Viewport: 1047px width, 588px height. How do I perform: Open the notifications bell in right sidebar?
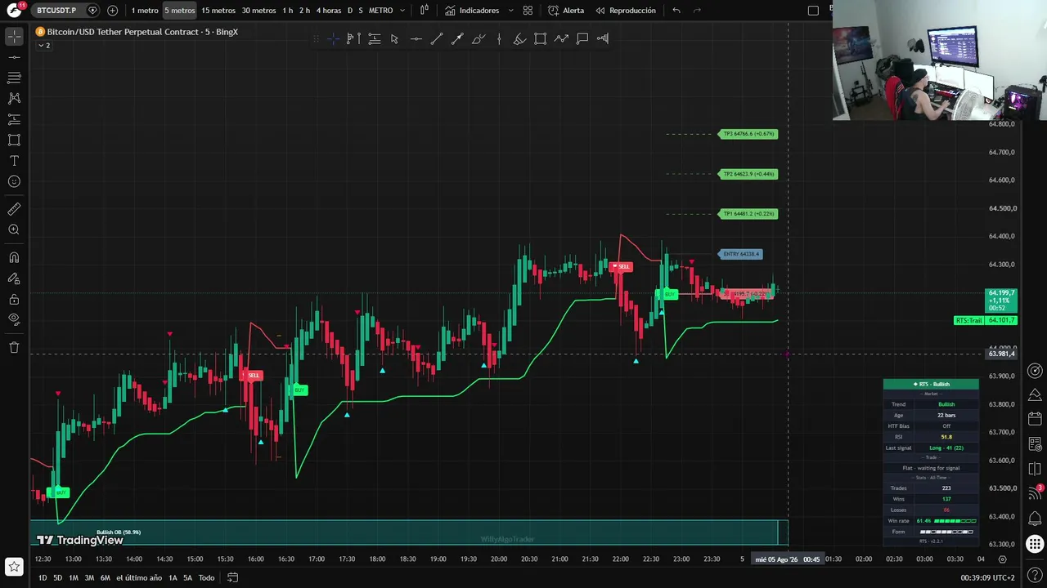click(1035, 518)
